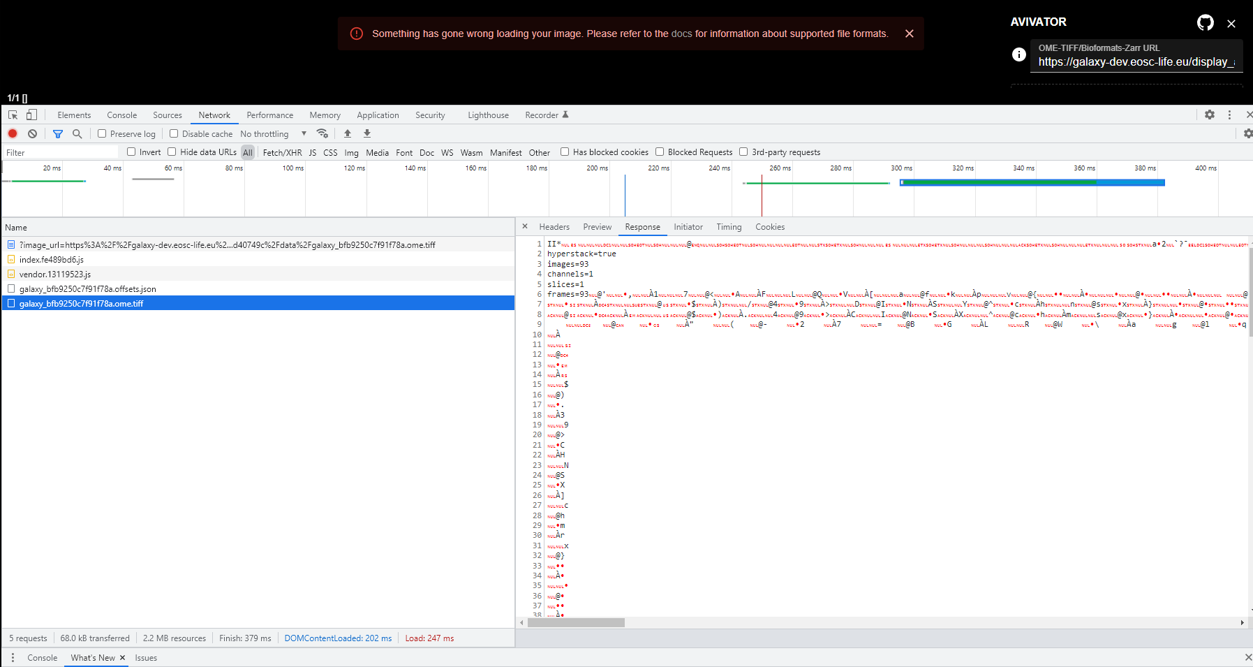
Task: Toggle network conditions throttling icon
Action: (322, 133)
